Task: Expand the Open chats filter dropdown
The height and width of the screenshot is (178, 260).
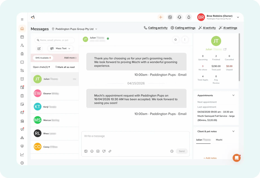Action: point(41,67)
